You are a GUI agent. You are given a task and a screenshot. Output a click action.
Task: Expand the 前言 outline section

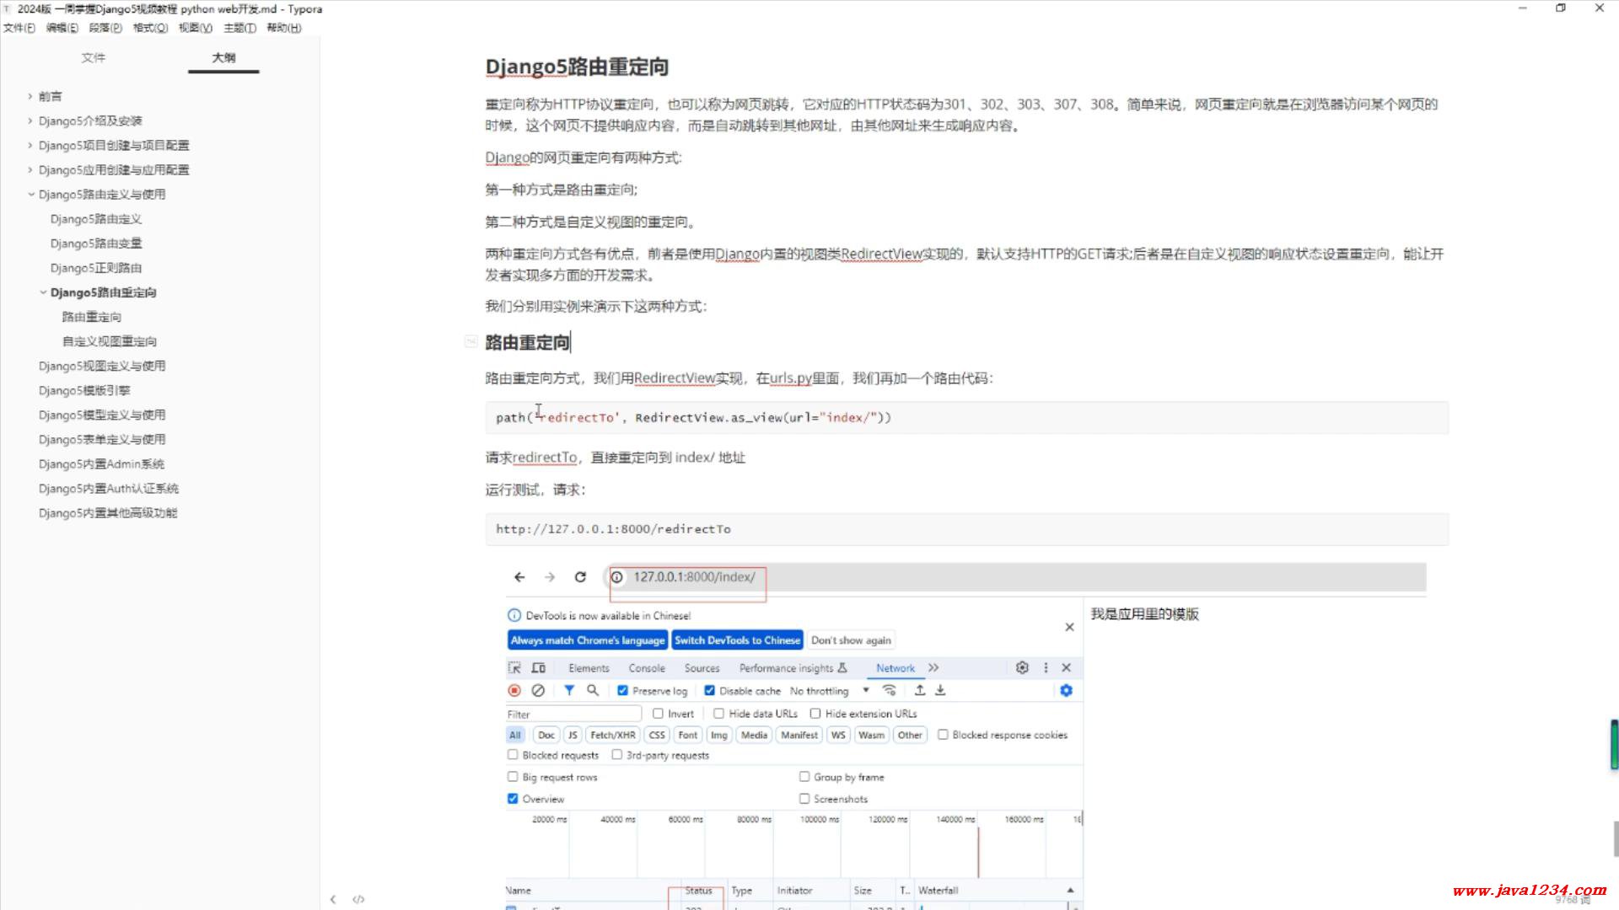(30, 96)
